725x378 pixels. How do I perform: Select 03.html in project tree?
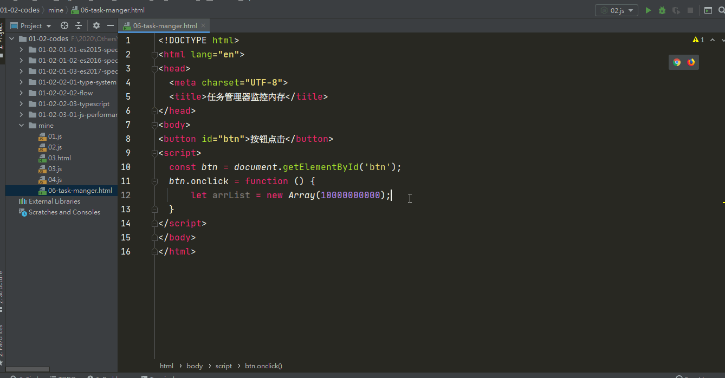[59, 158]
